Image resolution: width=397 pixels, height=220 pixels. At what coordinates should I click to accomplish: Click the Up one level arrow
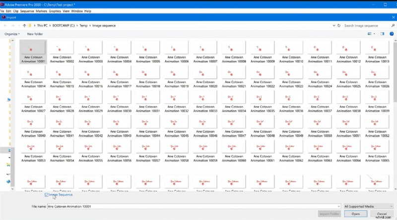click(x=24, y=25)
